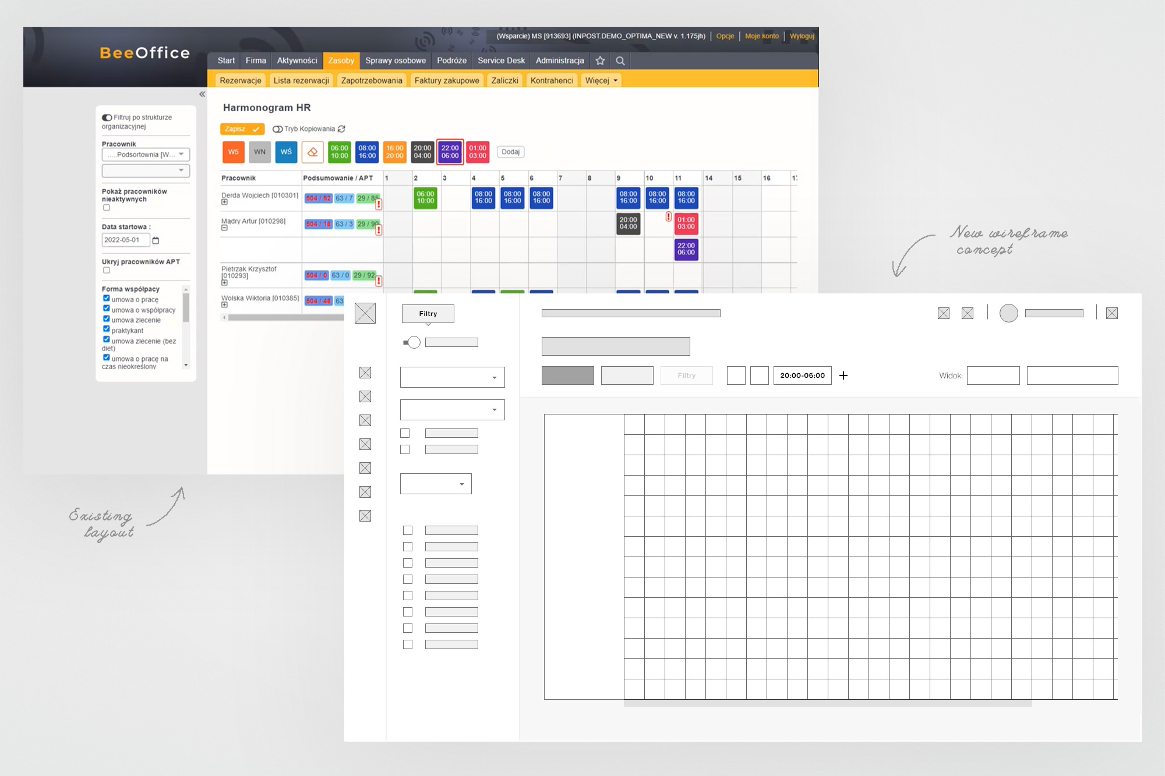Click the Wyloguj link
The image size is (1165, 776).
click(x=802, y=36)
